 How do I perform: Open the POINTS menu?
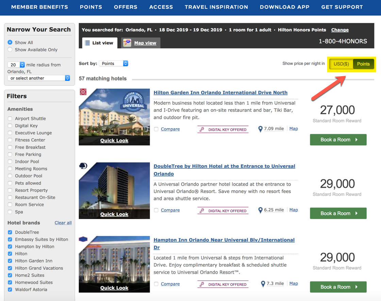91,7
